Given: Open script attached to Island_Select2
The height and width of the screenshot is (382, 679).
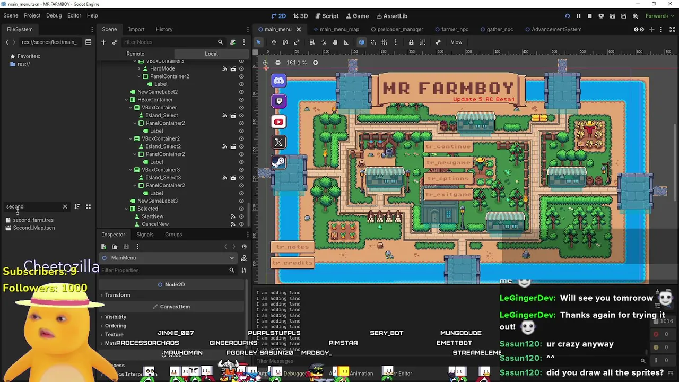Looking at the screenshot, I should [x=233, y=146].
